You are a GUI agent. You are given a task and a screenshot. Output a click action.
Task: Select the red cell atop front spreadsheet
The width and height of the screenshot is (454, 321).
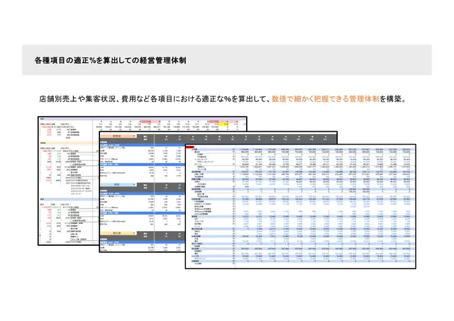point(189,147)
